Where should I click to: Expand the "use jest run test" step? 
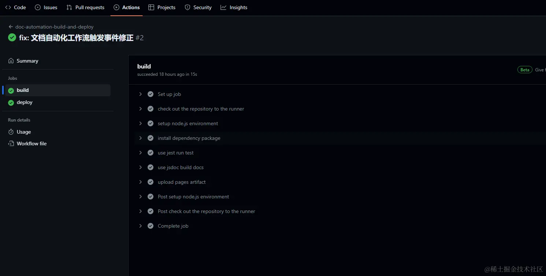(x=140, y=153)
